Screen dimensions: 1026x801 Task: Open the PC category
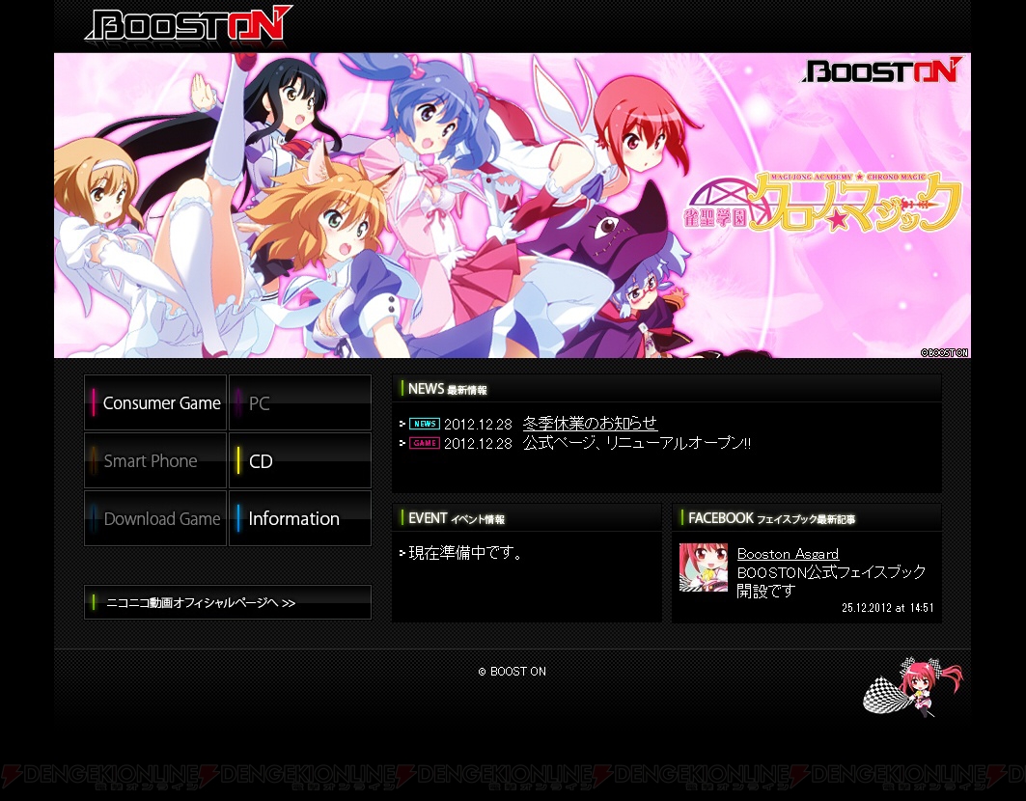(x=300, y=402)
